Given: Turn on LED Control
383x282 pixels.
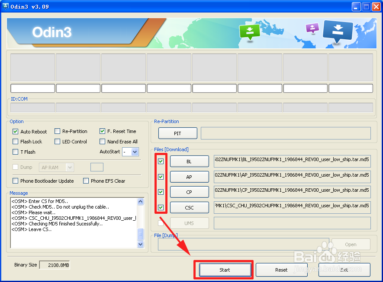Looking at the screenshot, I should (58, 141).
